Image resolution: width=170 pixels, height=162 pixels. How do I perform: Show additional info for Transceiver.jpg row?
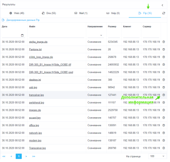(x=164, y=148)
